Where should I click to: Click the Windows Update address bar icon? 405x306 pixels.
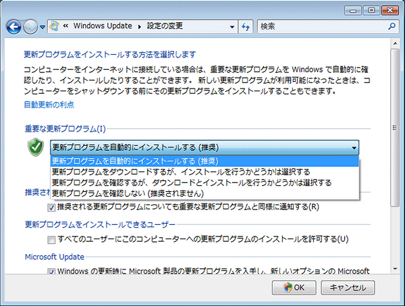click(x=55, y=26)
